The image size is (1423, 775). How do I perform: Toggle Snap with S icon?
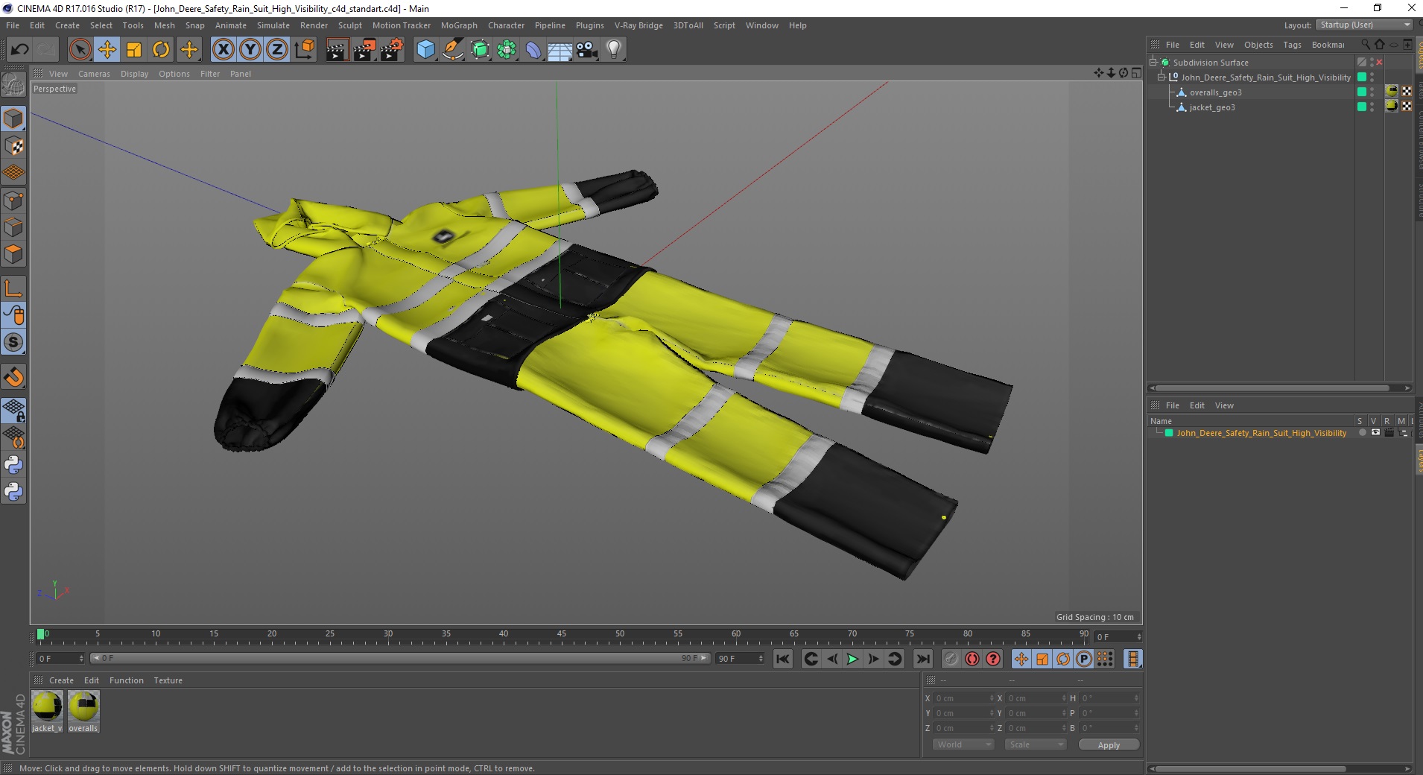(x=13, y=342)
